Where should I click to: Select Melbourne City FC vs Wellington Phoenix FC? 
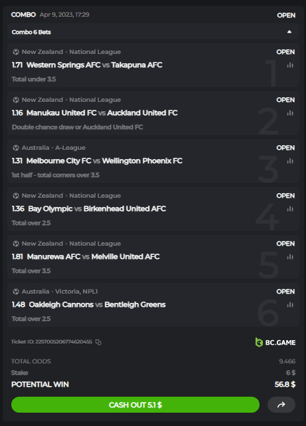click(x=104, y=161)
